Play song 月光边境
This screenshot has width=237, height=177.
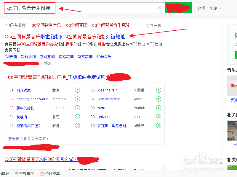pyautogui.click(x=77, y=90)
